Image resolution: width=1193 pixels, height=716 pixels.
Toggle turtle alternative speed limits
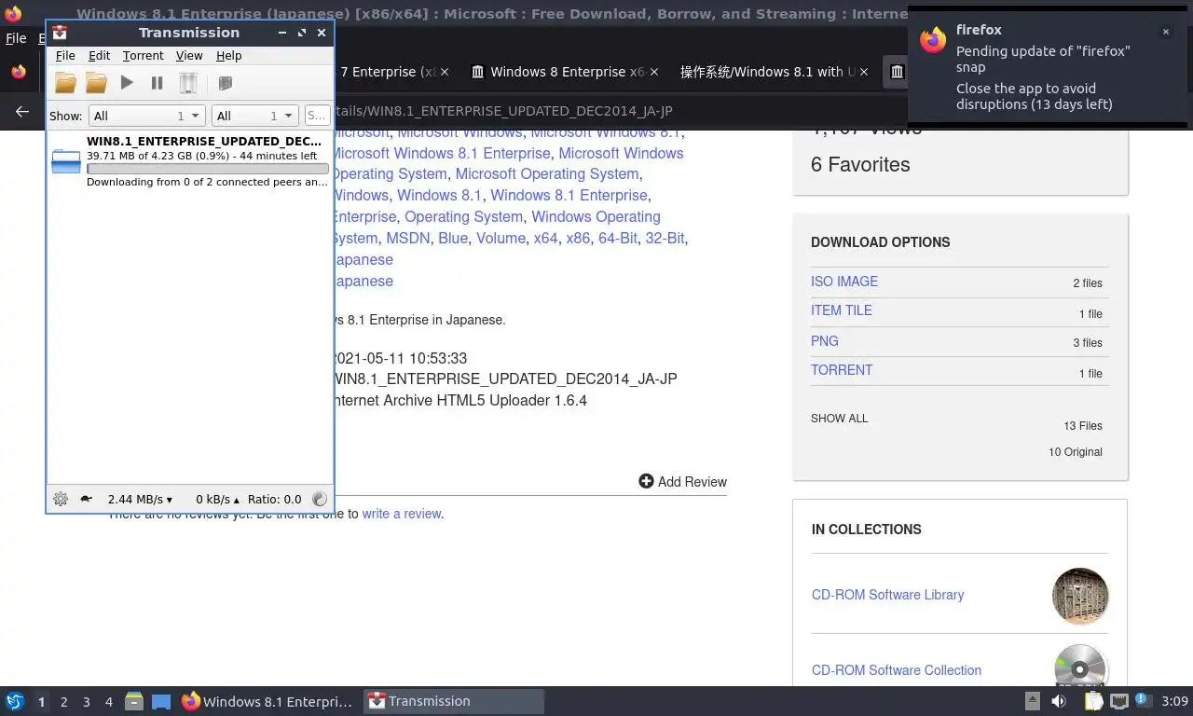[x=86, y=499]
